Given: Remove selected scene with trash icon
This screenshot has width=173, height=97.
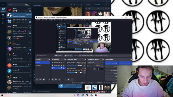Looking at the screenshot, I should (40, 79).
